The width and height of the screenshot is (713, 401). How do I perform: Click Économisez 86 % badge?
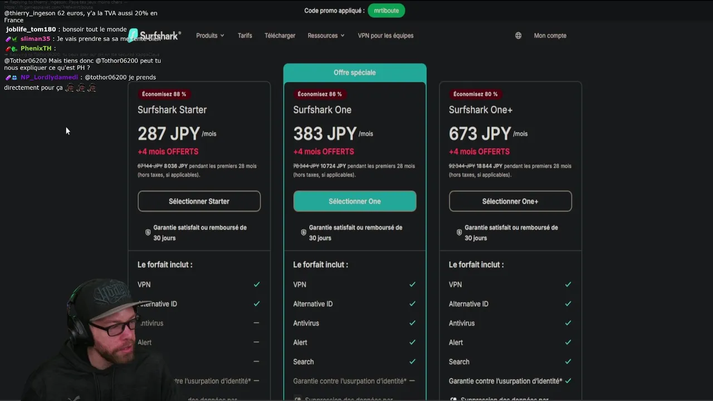click(x=320, y=94)
